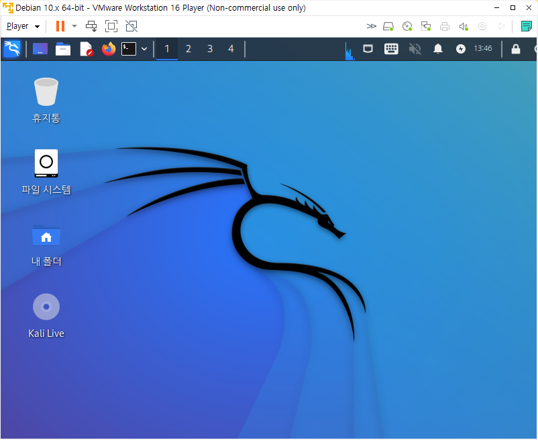Click the grayed second sound device icon
Viewport: 538px width, 440px height.
click(x=501, y=26)
